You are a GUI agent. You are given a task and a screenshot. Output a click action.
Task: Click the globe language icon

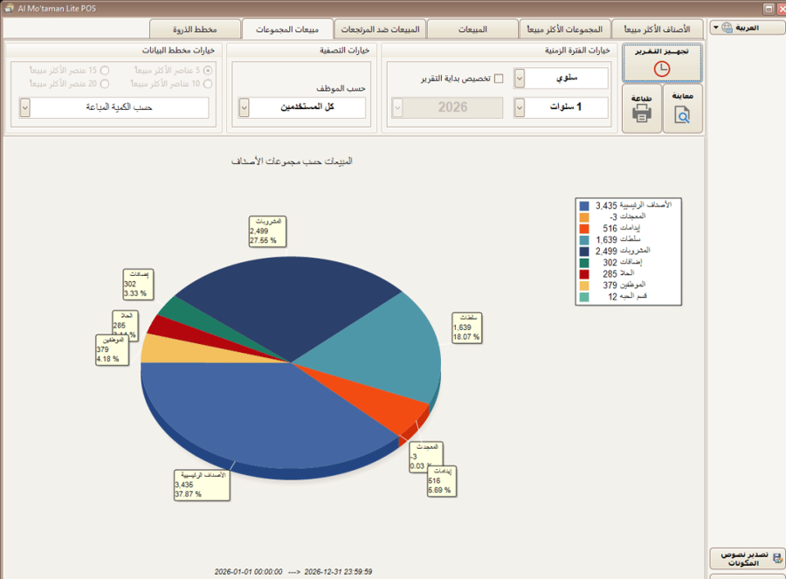tap(727, 28)
